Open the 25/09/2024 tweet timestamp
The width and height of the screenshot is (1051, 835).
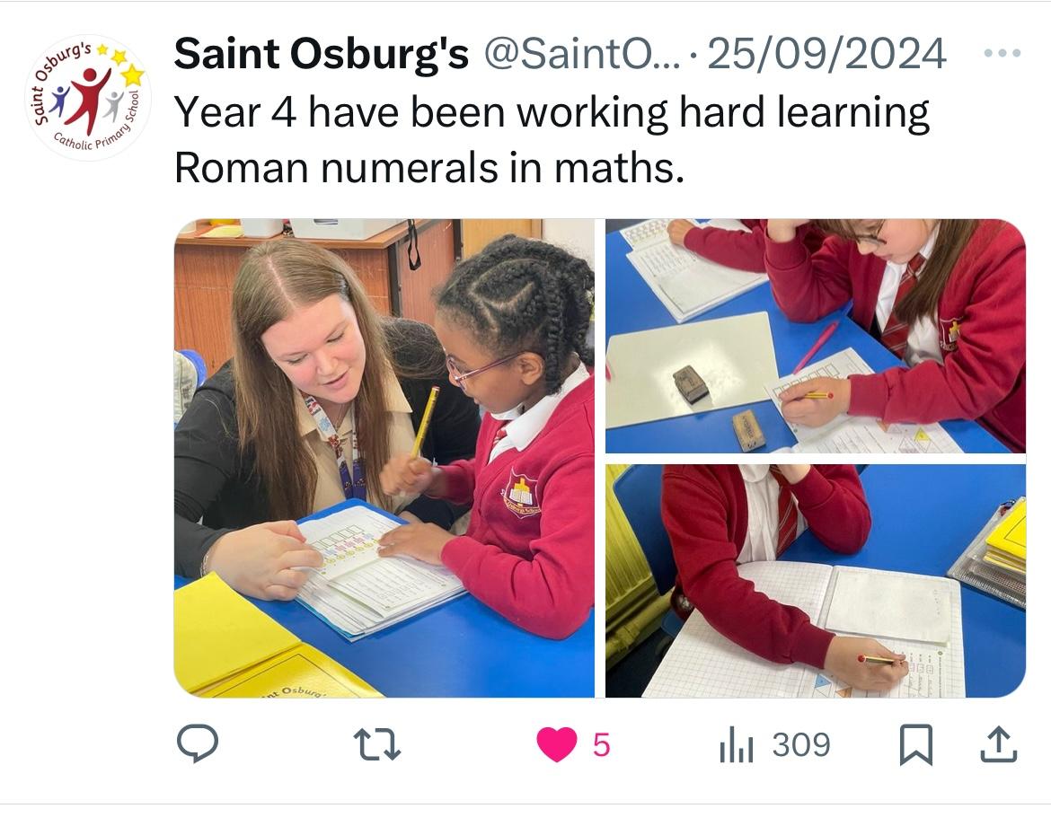click(826, 54)
